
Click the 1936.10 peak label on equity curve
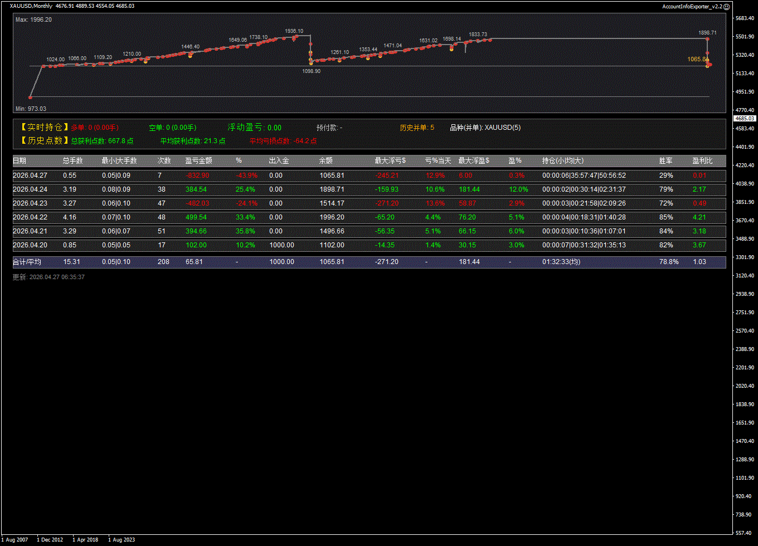point(294,31)
